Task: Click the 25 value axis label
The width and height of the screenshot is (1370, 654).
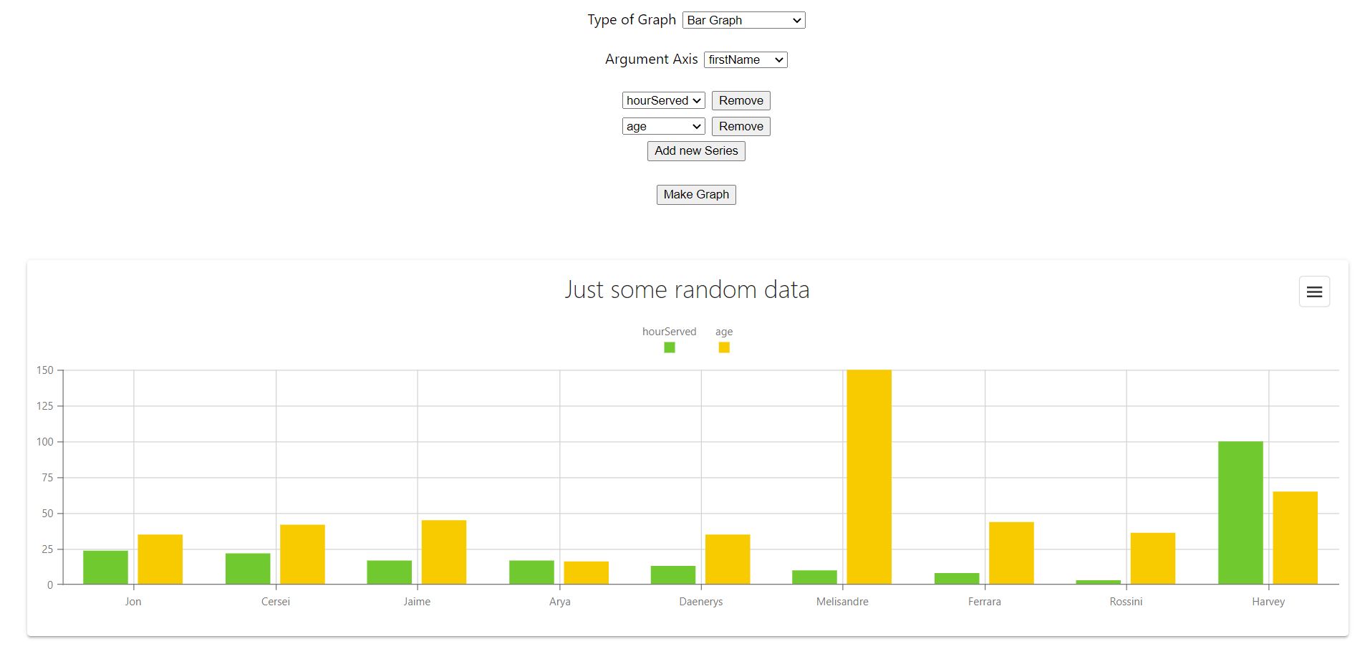Action: tap(47, 549)
